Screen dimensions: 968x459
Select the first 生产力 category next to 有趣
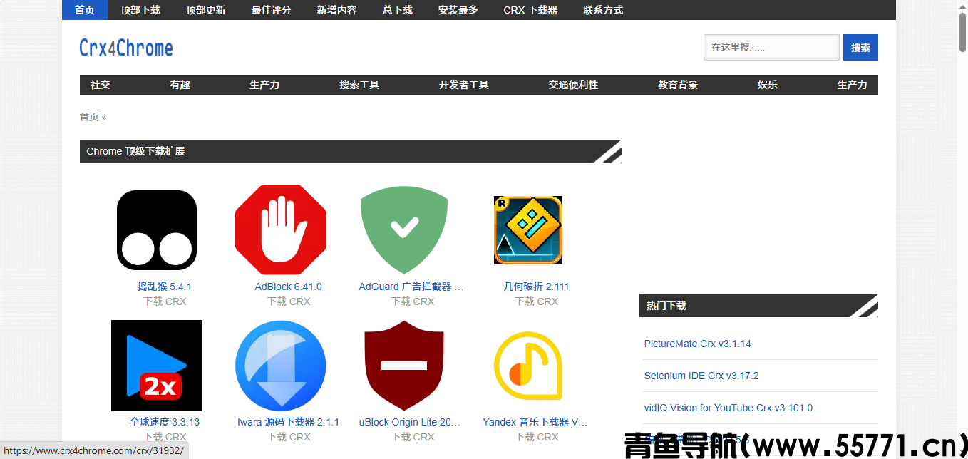(x=264, y=85)
